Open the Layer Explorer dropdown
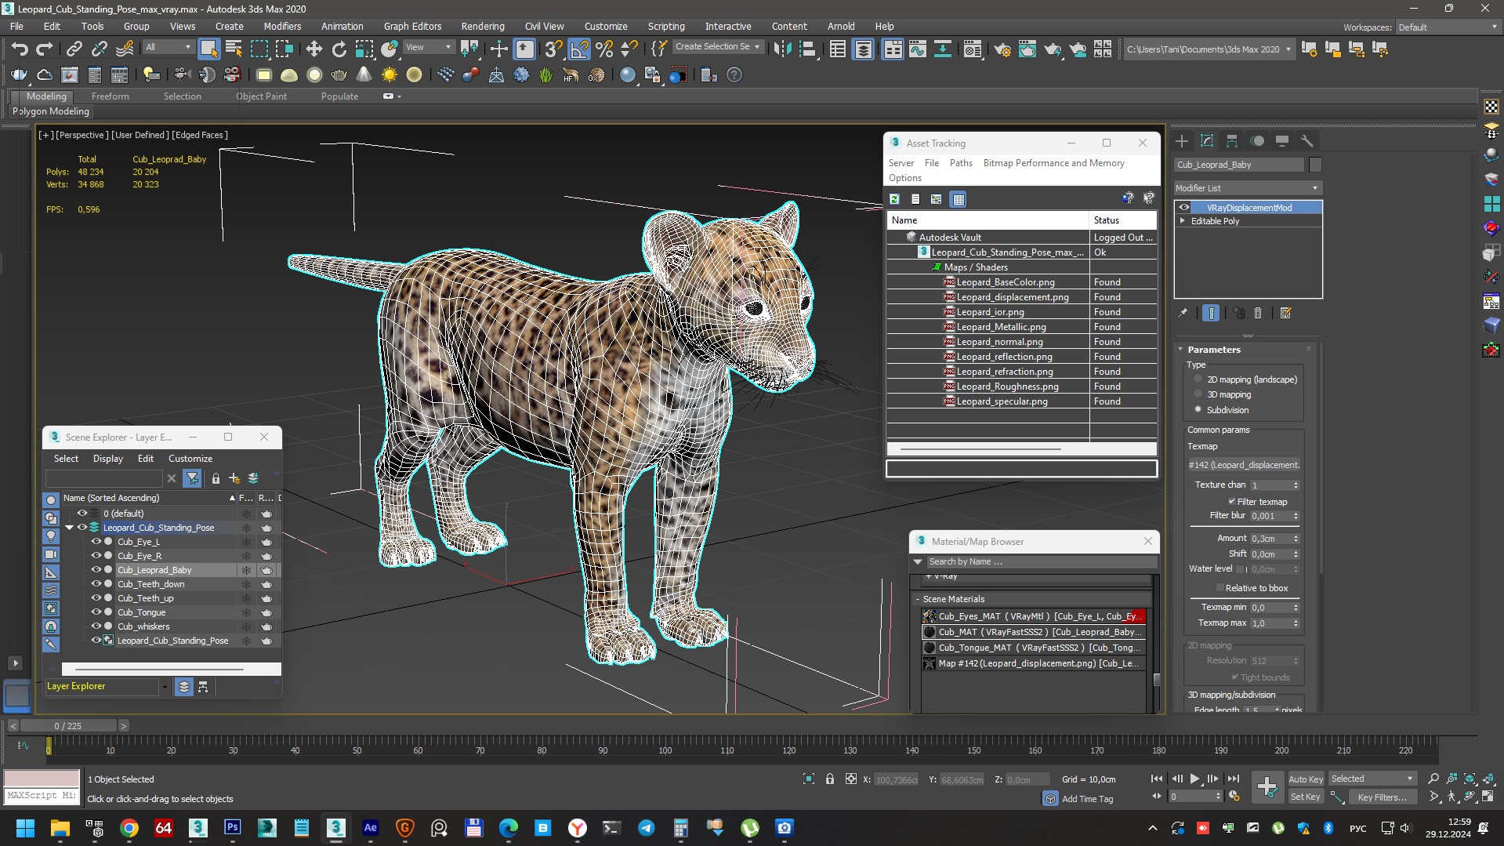Viewport: 1504px width, 846px height. pos(165,687)
